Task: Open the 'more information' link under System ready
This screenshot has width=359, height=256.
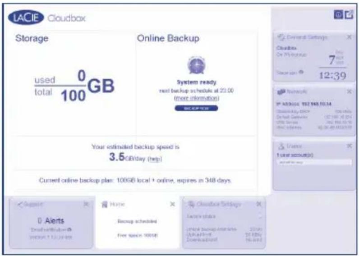Action: point(197,98)
